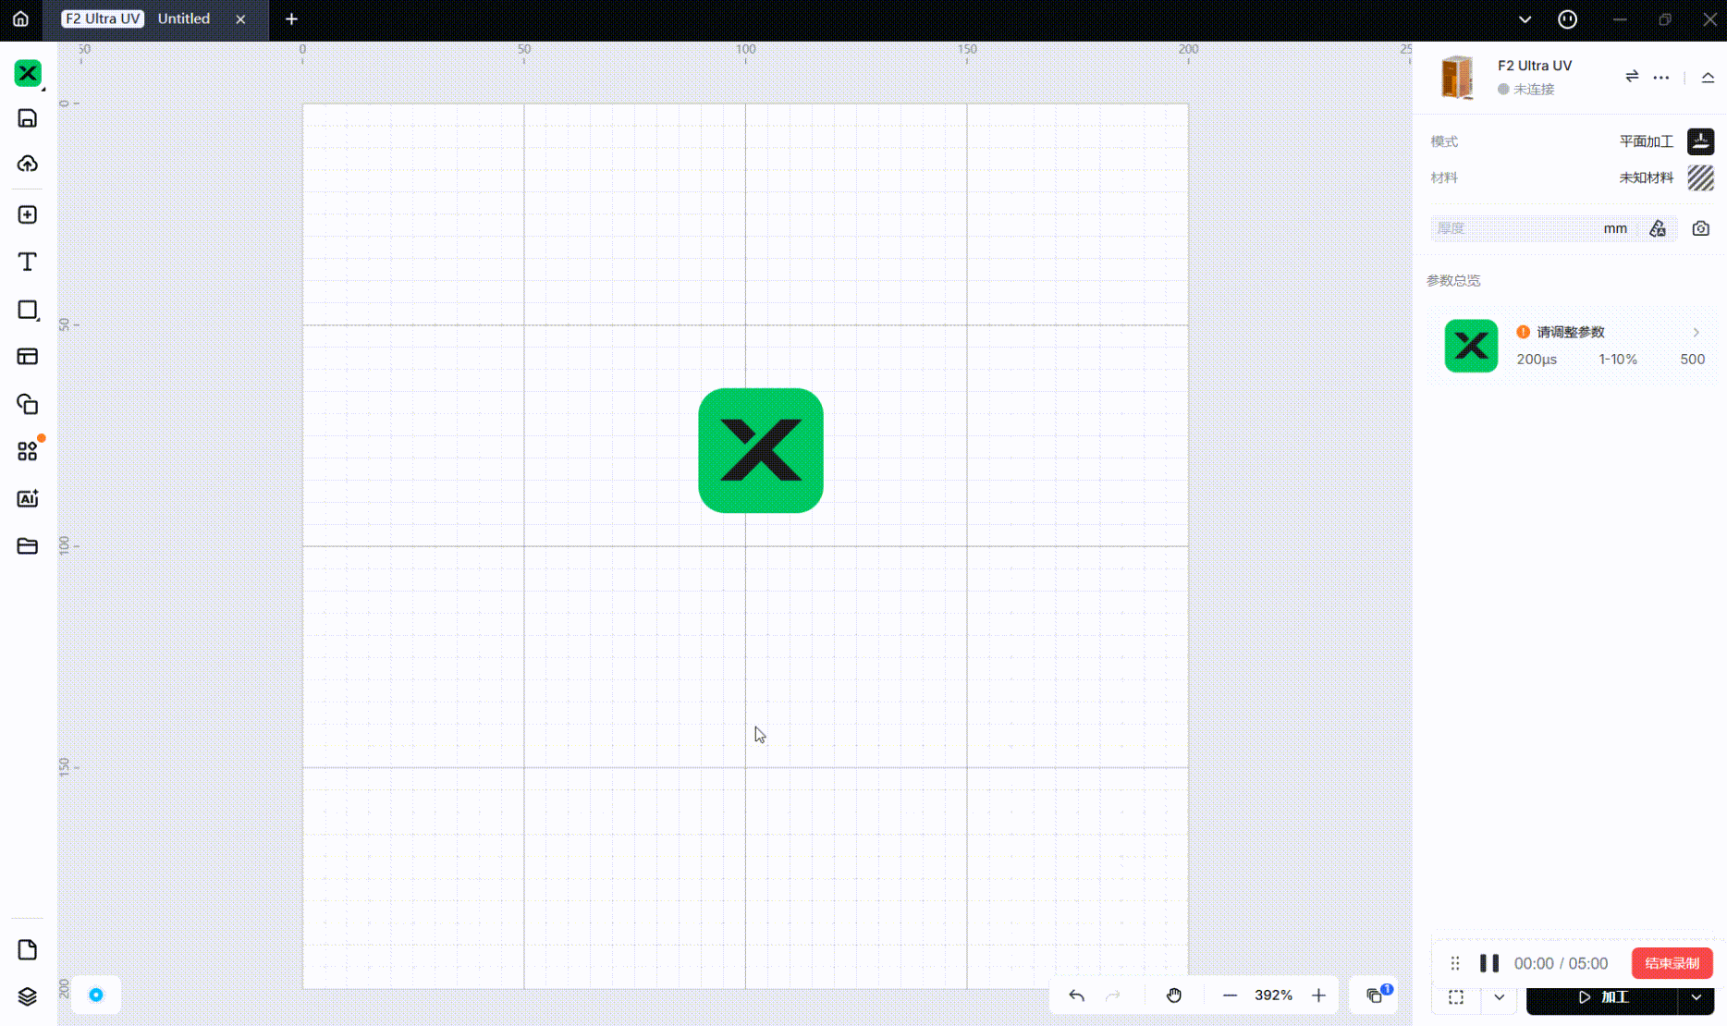Viewport: 1727px width, 1026px height.
Task: Click the Undo arrow
Action: (1076, 995)
